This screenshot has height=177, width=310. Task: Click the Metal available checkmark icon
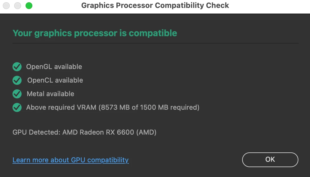[x=17, y=94]
